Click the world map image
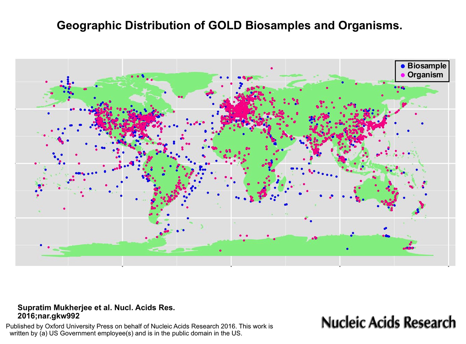The width and height of the screenshot is (466, 344). click(x=235, y=162)
